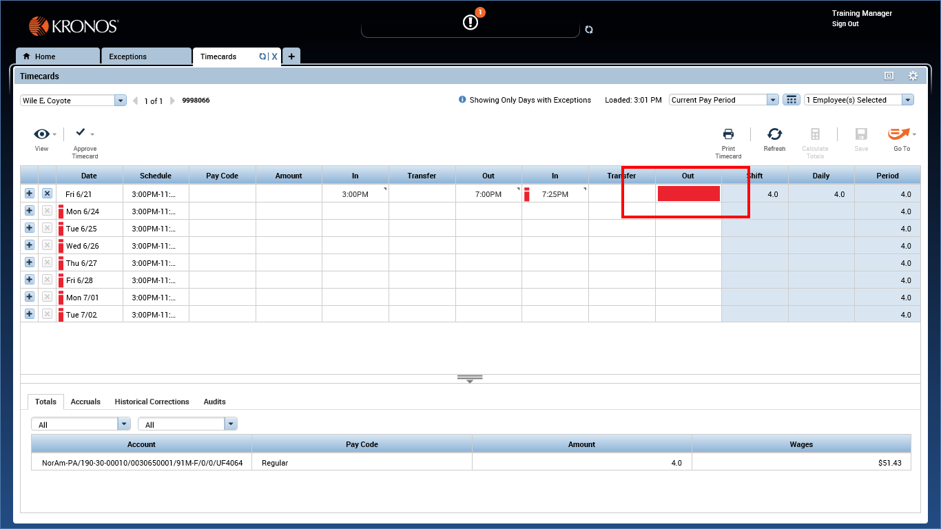Viewport: 941px width, 529px height.
Task: Click the alert notification badge icon
Action: tap(470, 21)
